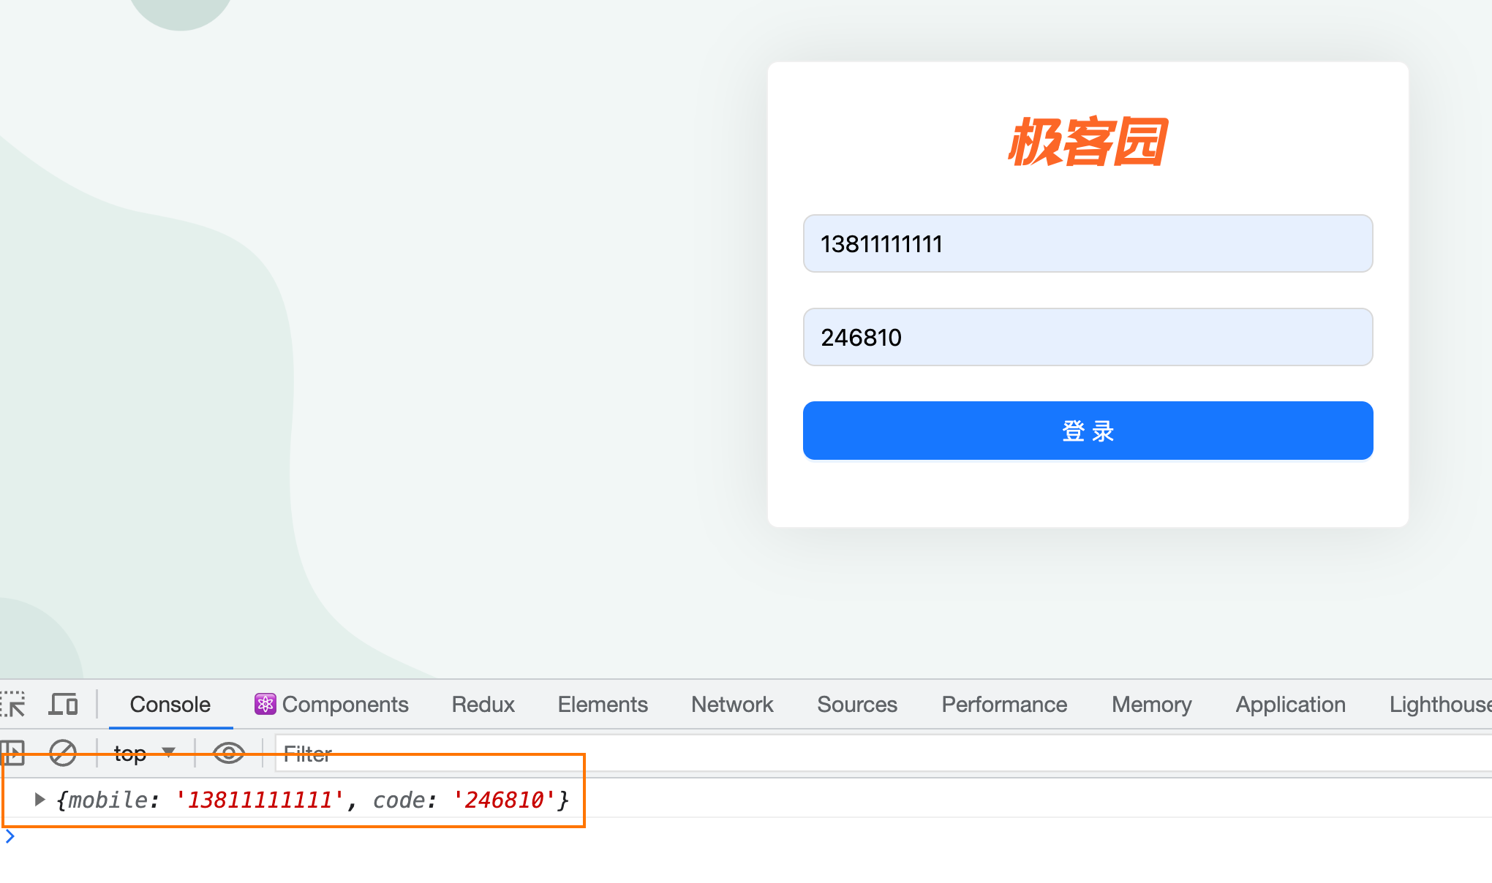The image size is (1492, 883).
Task: Clear console with the ban icon
Action: 63,753
